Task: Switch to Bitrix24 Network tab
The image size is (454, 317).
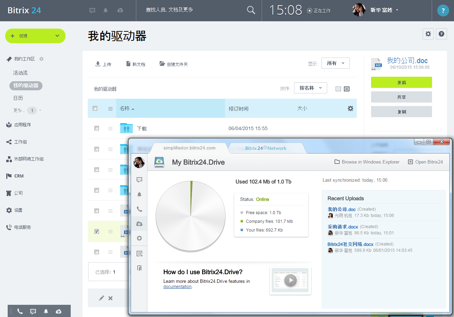Action: [266, 148]
